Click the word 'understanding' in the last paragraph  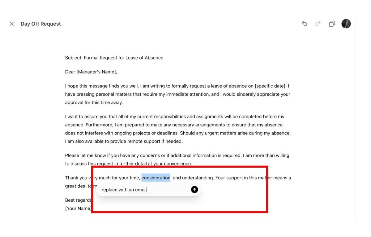click(x=198, y=178)
